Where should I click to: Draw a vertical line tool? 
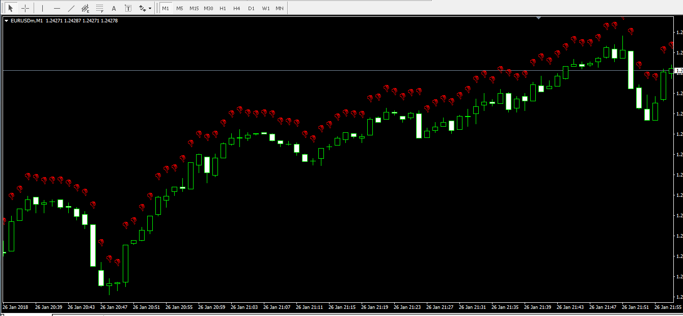pos(42,8)
